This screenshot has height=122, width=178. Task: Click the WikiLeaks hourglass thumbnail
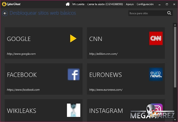tap(73, 110)
